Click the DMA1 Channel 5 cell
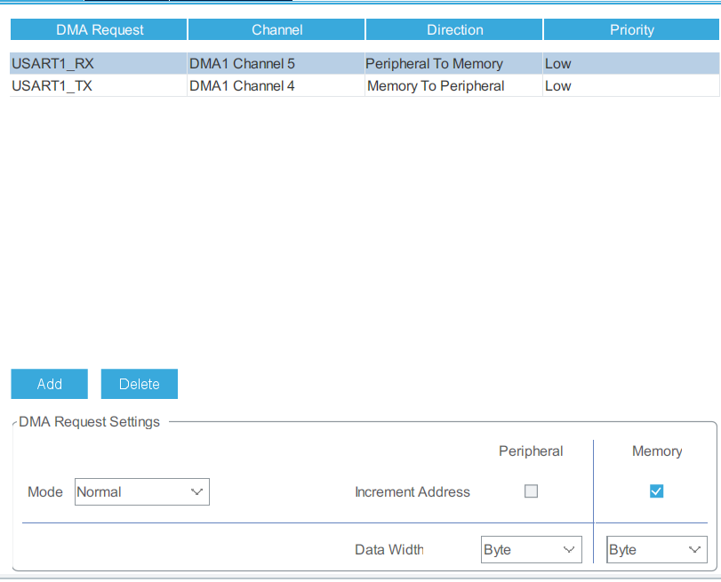721x582 pixels. point(242,64)
